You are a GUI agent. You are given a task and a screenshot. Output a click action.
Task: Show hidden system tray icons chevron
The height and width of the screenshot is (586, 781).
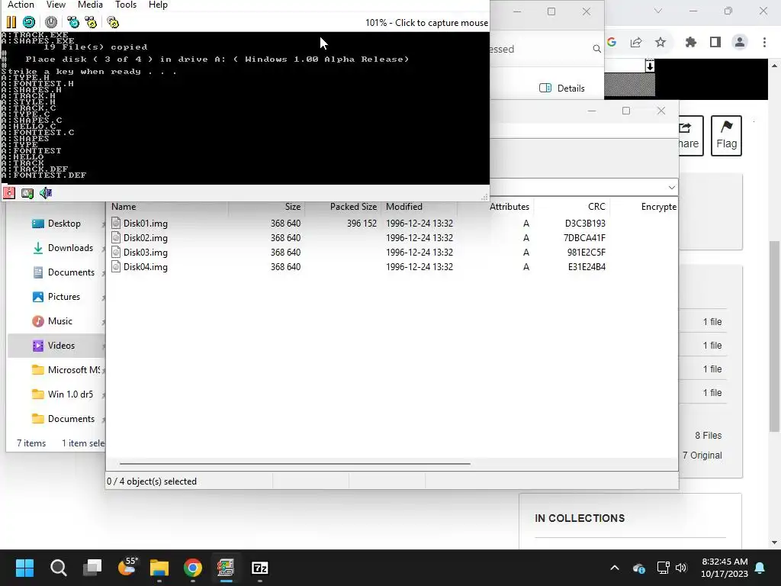click(x=615, y=568)
